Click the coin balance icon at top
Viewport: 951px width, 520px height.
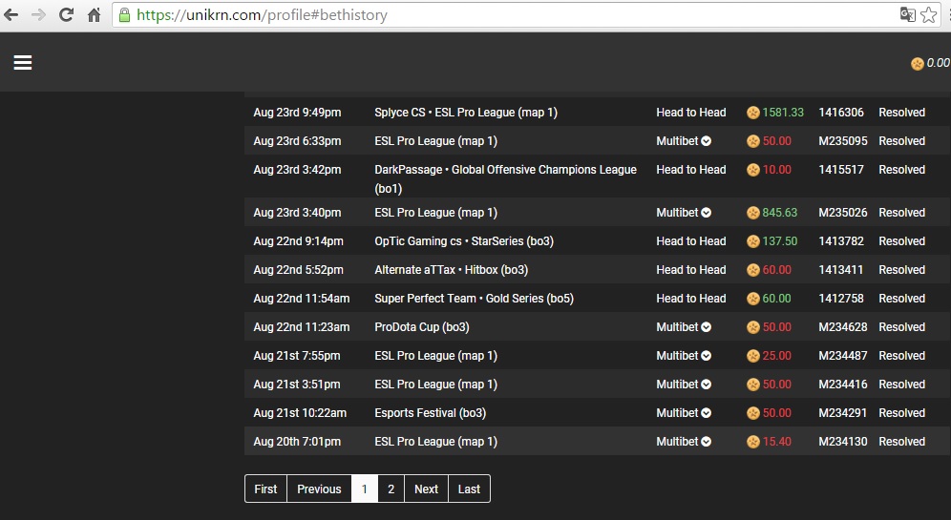[917, 63]
